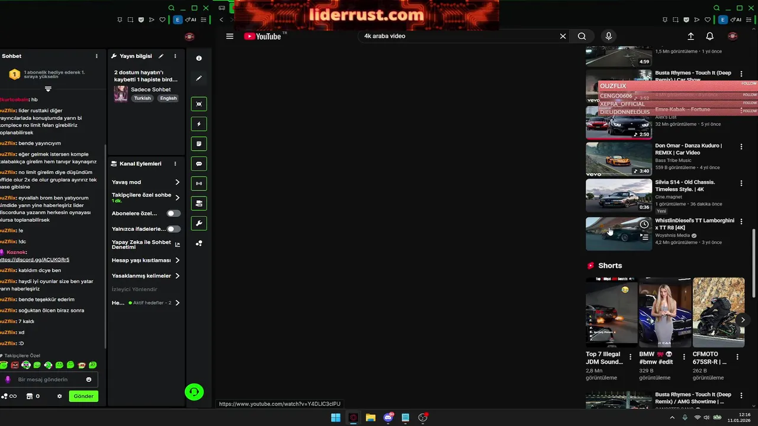Open Discord from taskbar

point(388,418)
